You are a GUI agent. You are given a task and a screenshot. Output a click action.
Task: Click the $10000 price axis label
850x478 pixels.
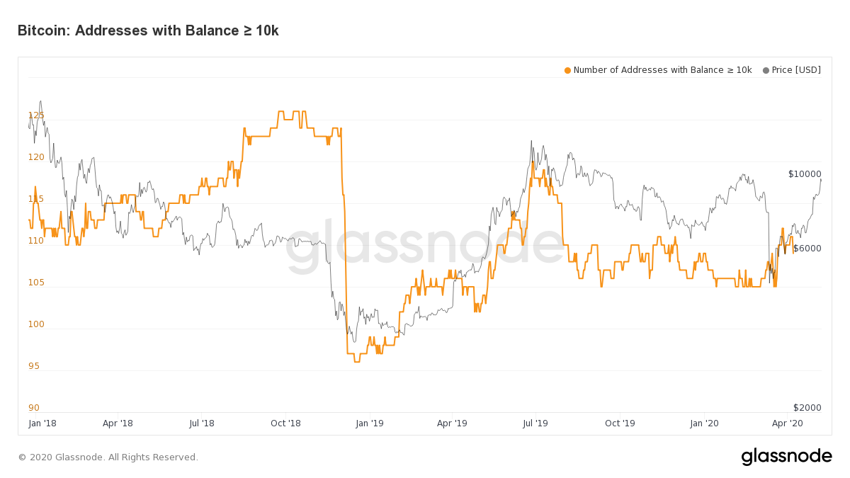(x=805, y=174)
